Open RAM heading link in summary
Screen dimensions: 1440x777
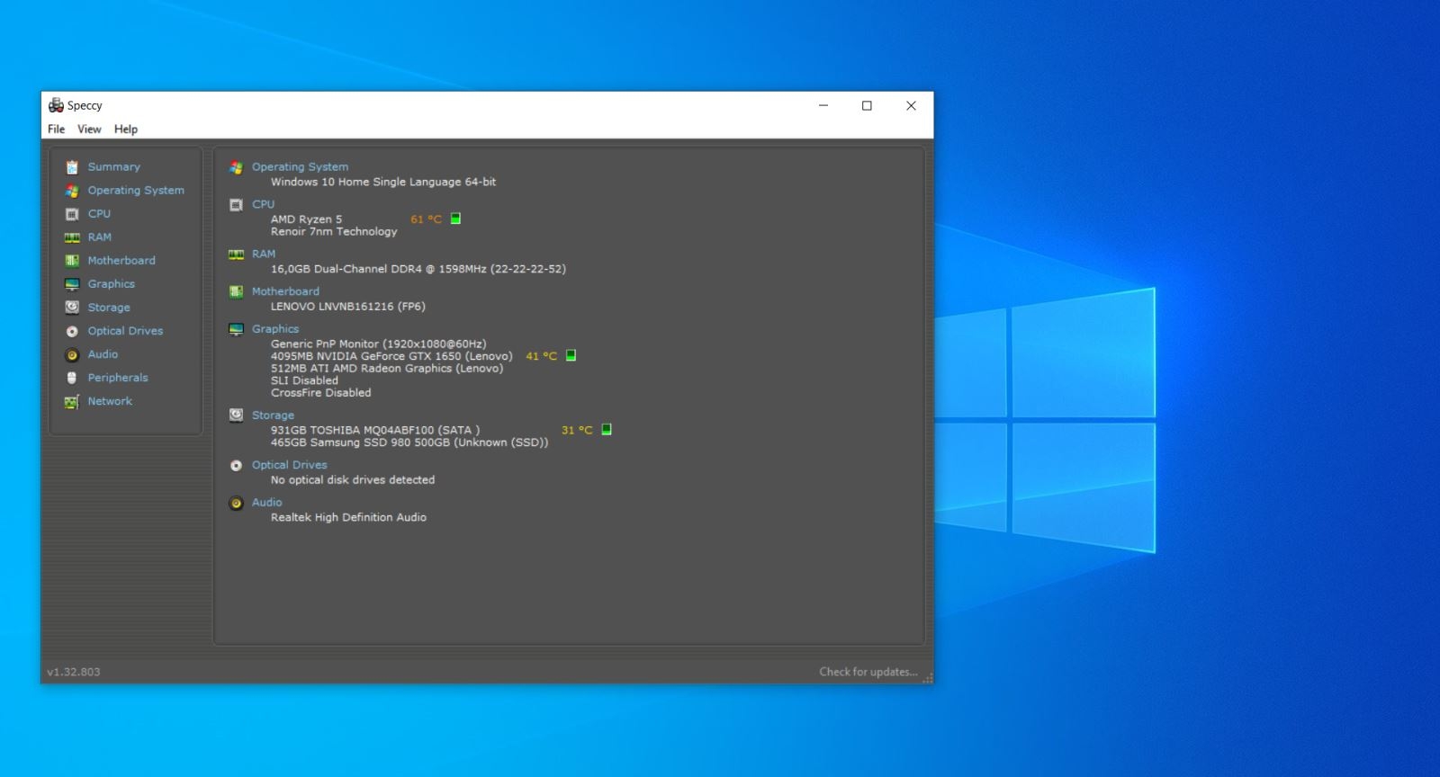point(264,255)
